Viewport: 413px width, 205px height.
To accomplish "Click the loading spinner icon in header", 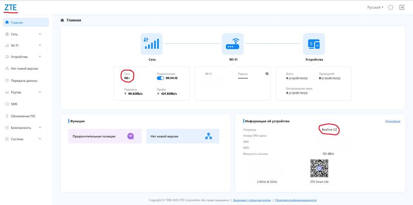I will (391, 7).
